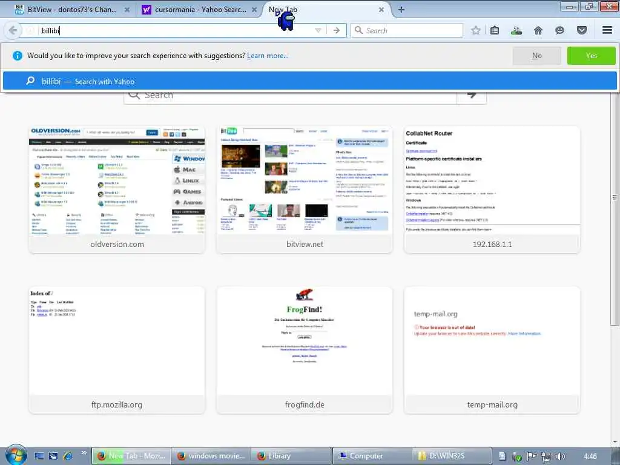Click the Go arrow in the address bar
The image size is (620, 465).
pyautogui.click(x=337, y=30)
